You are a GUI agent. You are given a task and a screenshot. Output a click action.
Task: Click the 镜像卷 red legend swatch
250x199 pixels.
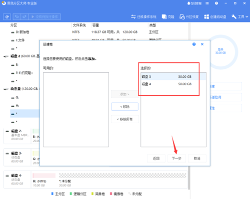coord(111,194)
